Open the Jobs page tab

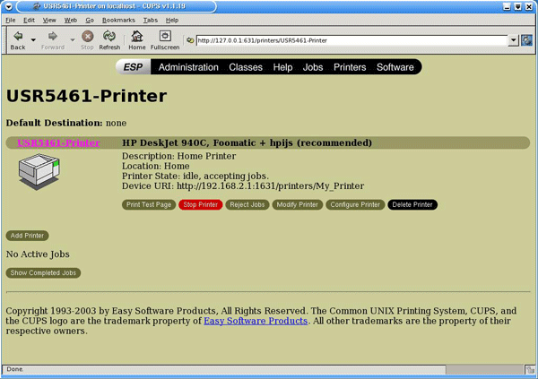pos(313,67)
